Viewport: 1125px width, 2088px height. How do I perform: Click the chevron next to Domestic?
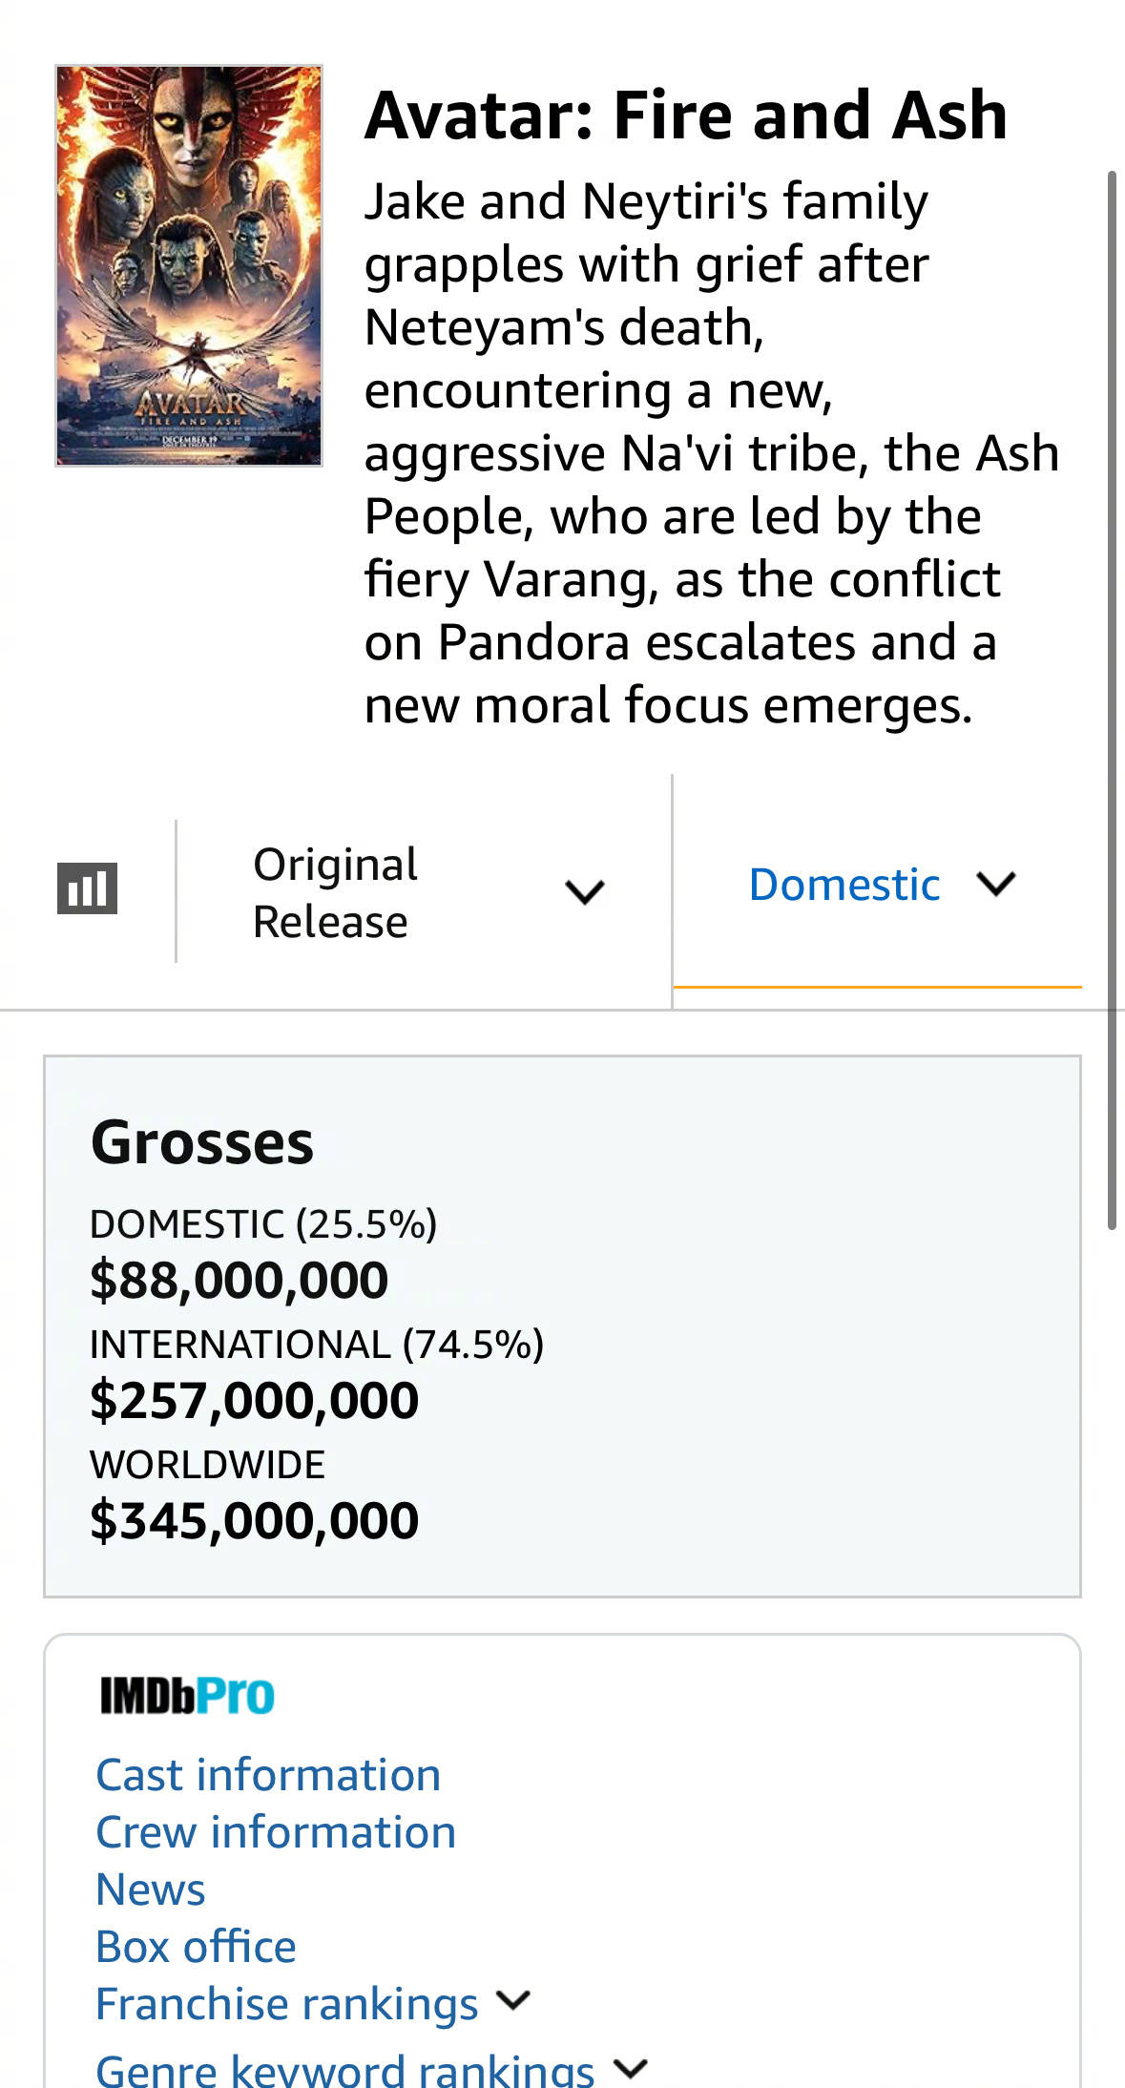[996, 884]
